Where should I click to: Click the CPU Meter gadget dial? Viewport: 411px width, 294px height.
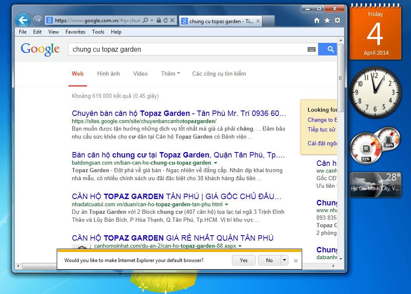click(366, 149)
